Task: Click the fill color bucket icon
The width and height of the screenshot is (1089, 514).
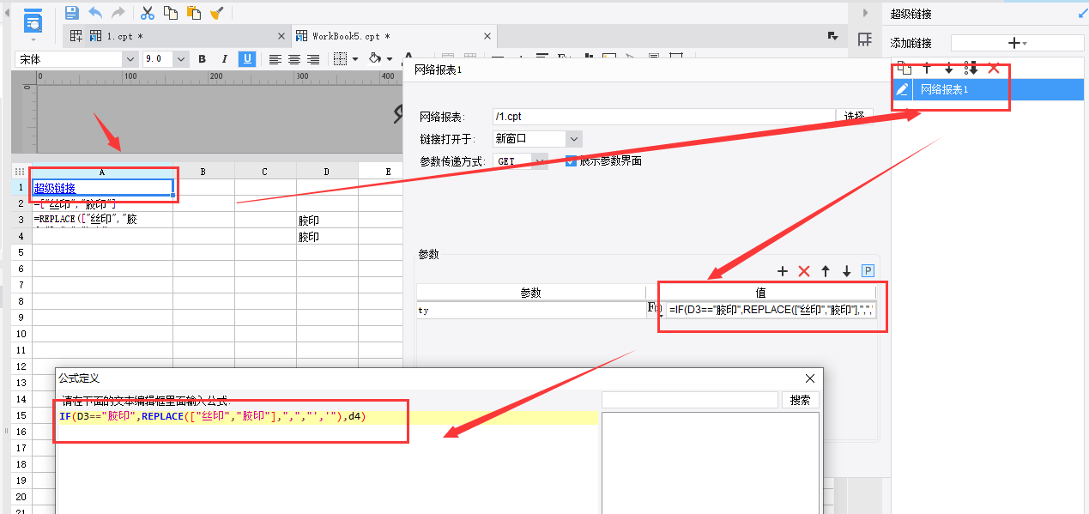Action: (x=374, y=58)
